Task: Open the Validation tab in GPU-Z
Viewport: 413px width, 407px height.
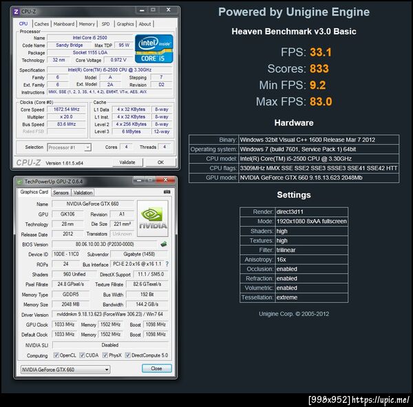Action: pos(83,193)
